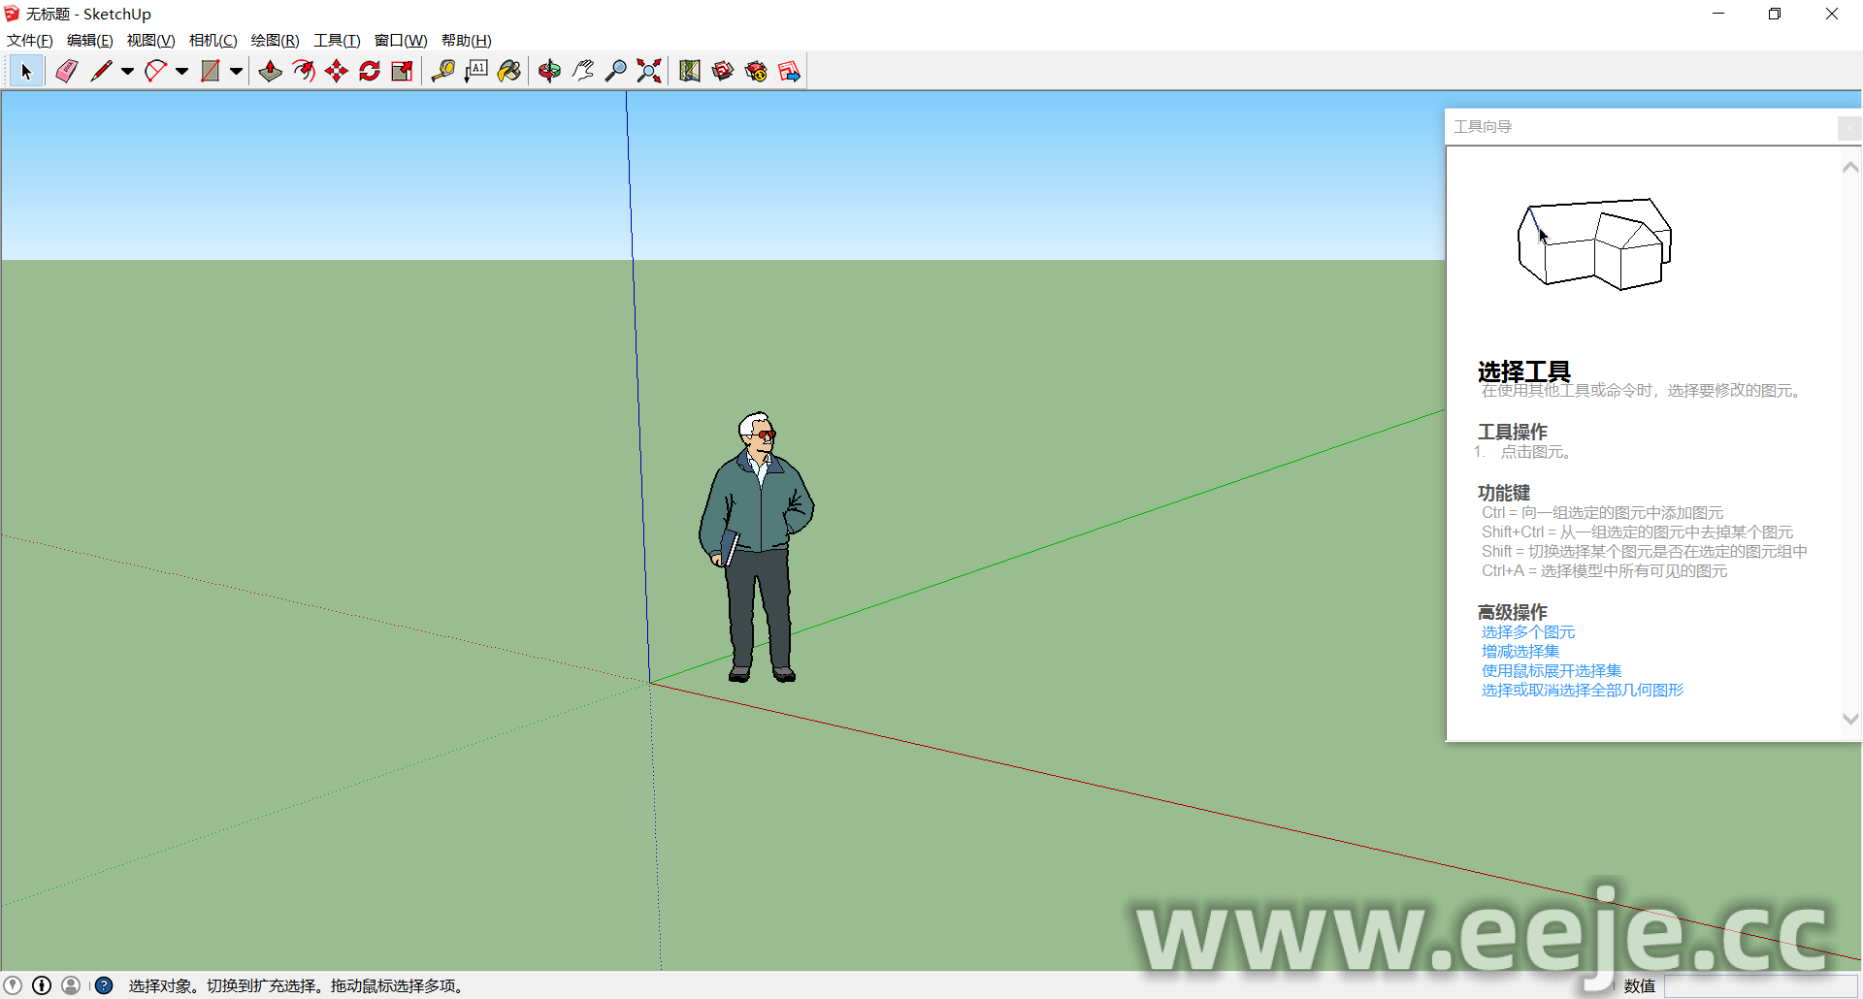Open the 绘图(R) draw menu

click(x=275, y=40)
